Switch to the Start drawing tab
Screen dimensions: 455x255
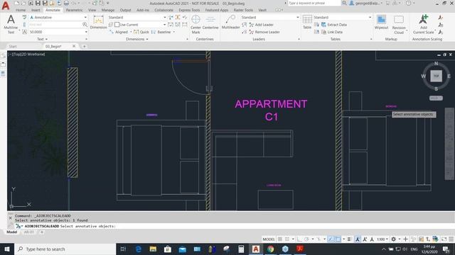(13, 46)
